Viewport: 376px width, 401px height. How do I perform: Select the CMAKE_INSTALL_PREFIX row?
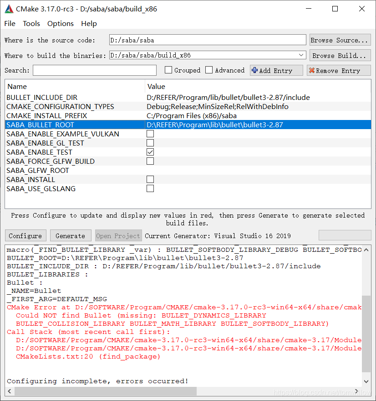(188, 115)
